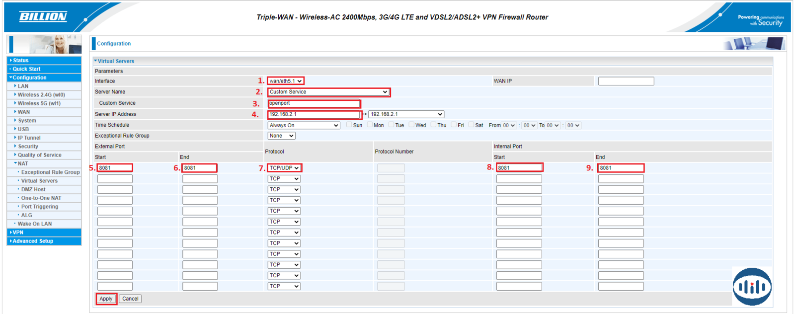Open the Exceptional Rule Group None dropdown
The width and height of the screenshot is (795, 314).
click(x=281, y=136)
